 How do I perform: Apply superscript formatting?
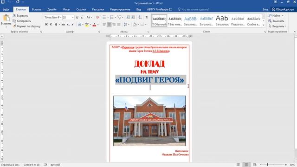click(x=73, y=25)
